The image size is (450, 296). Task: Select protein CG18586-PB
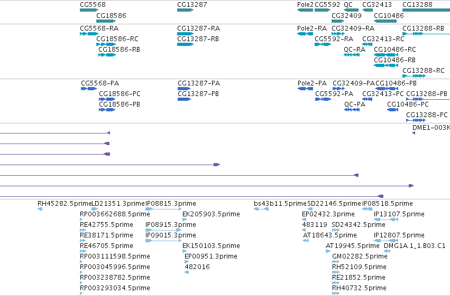pos(107,110)
